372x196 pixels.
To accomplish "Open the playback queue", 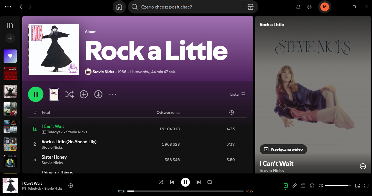I will (303, 186).
